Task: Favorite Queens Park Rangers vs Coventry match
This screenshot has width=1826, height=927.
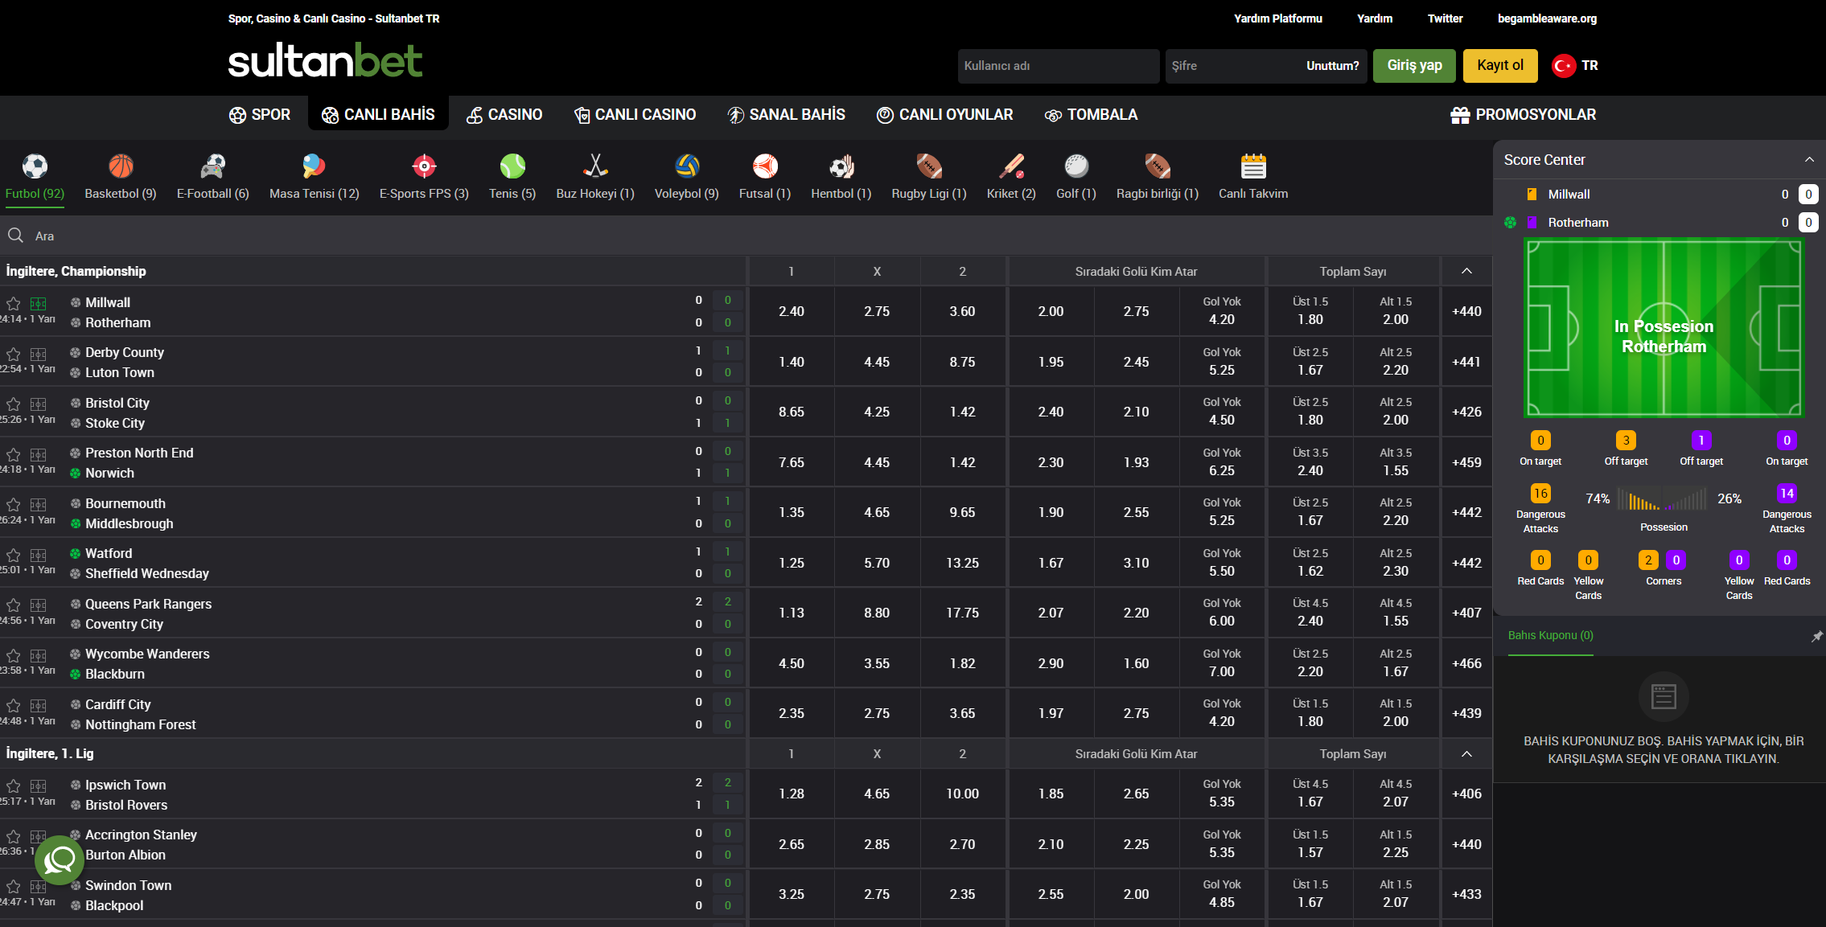Action: click(14, 605)
